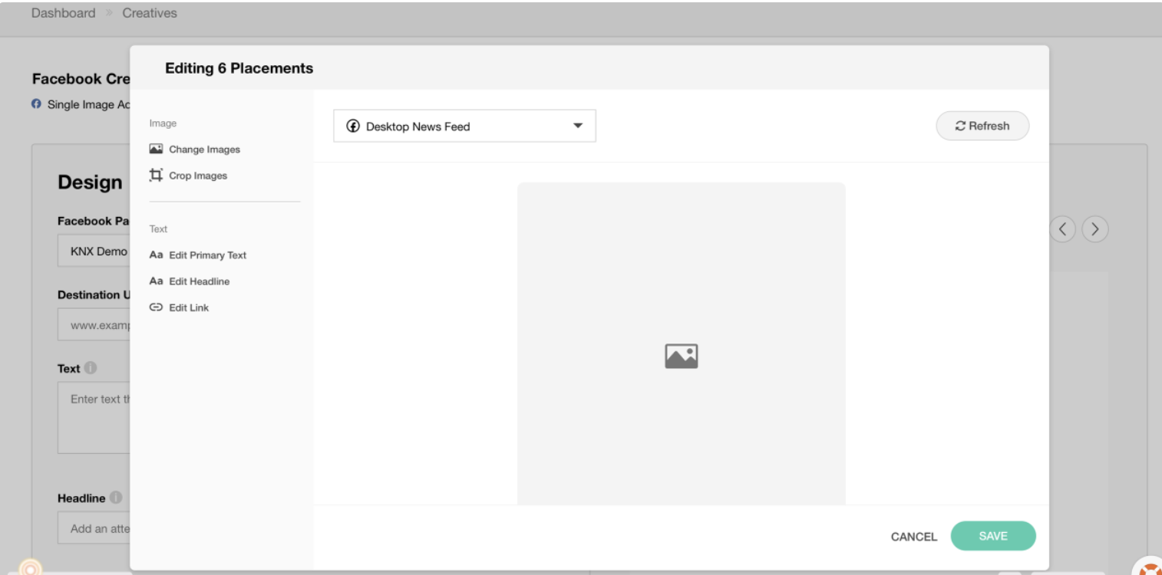Image resolution: width=1162 pixels, height=575 pixels.
Task: Click the info icon beside Headline label
Action: pos(116,498)
